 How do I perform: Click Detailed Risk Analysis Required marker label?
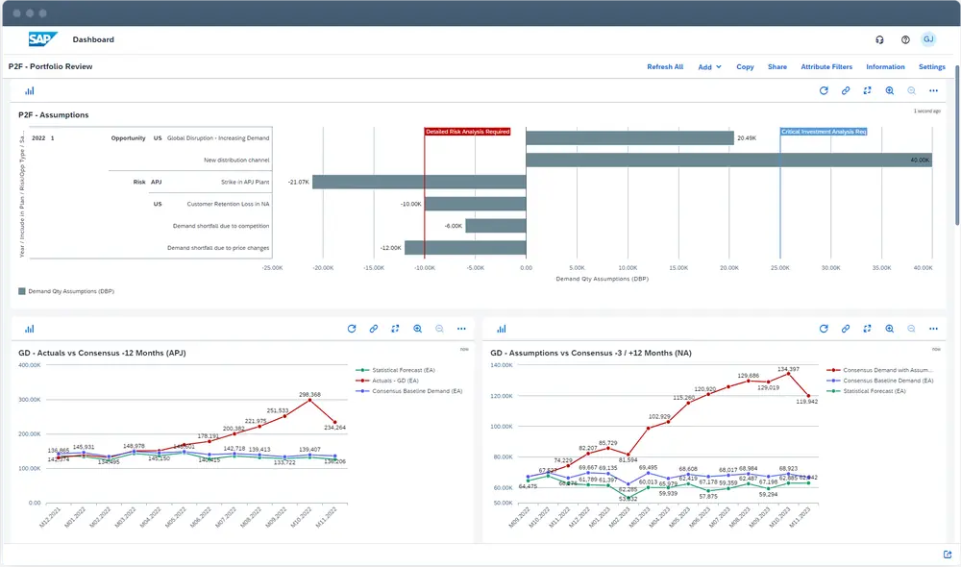(468, 132)
